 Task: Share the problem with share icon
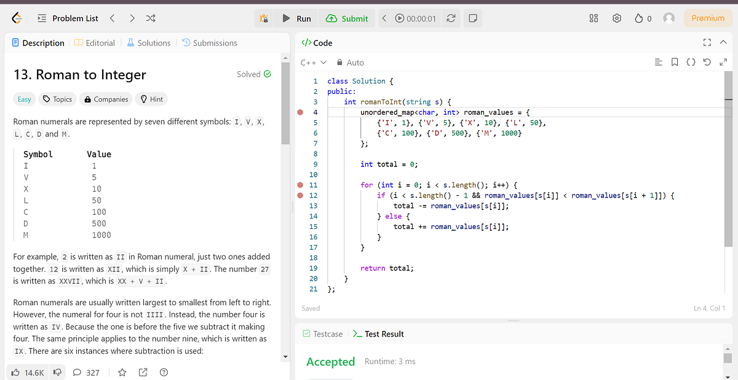pyautogui.click(x=143, y=372)
